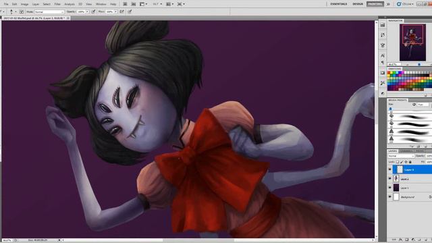Viewport: 432px width, 243px height.
Task: Open the Screen Mode dropdown
Action: [181, 4]
